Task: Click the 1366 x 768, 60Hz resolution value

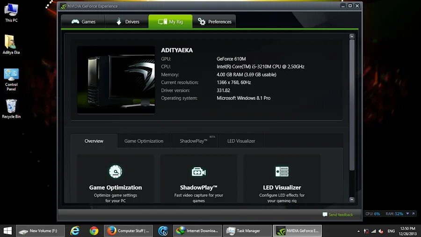Action: pyautogui.click(x=234, y=82)
